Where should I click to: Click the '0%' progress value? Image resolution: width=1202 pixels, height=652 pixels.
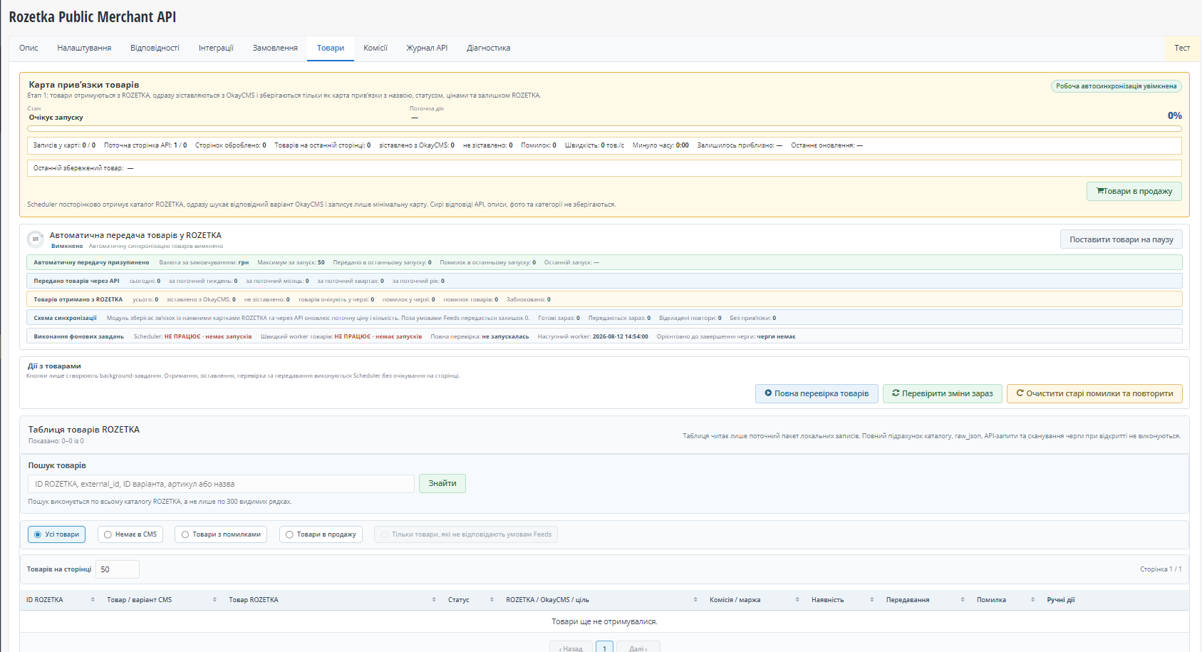(1175, 115)
